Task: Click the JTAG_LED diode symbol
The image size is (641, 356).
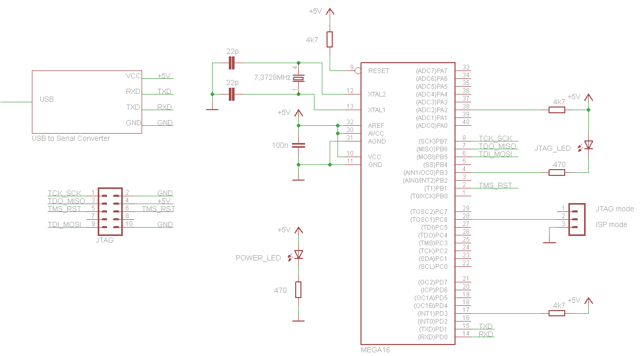Action: pos(588,145)
